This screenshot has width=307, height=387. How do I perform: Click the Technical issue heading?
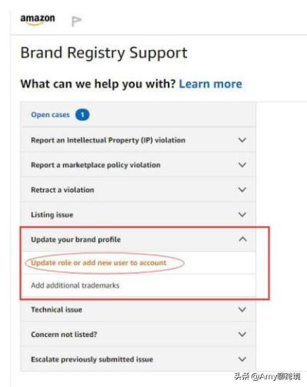tap(56, 310)
